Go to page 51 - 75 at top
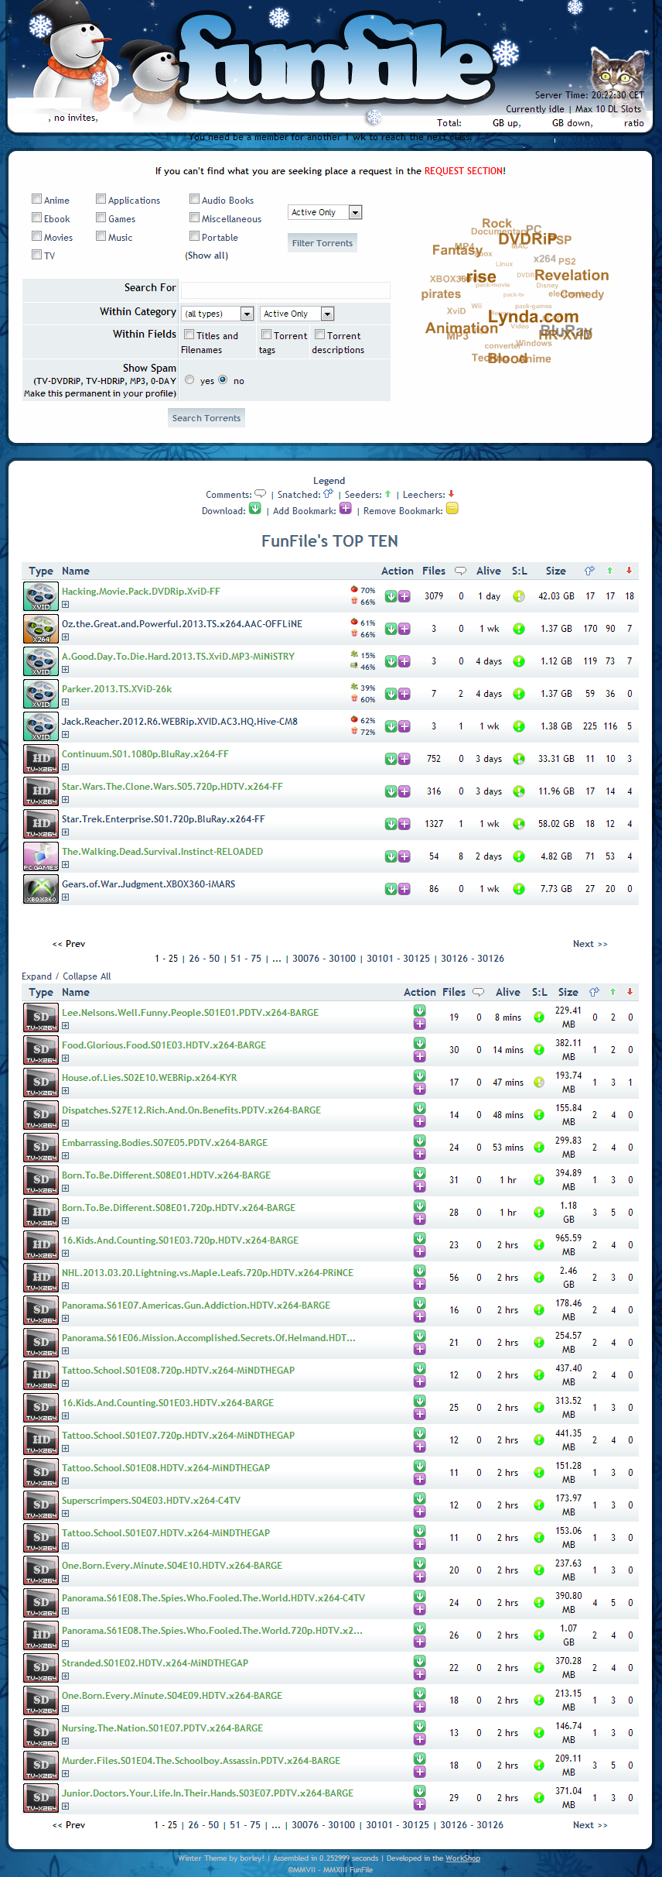The width and height of the screenshot is (662, 1877). [246, 959]
